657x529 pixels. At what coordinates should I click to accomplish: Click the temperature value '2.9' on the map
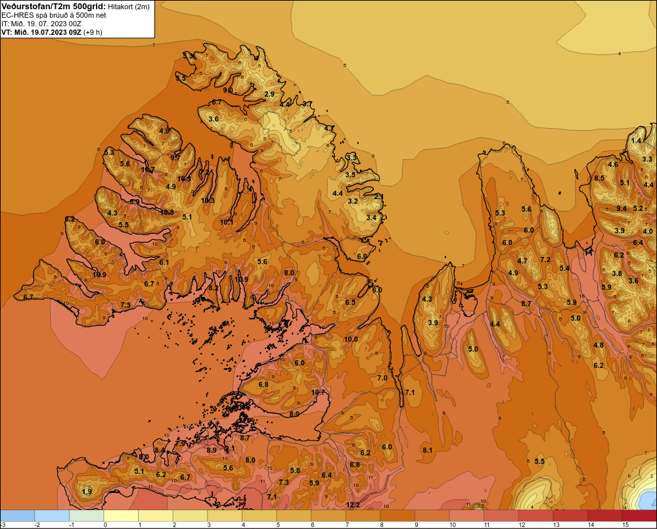(269, 94)
